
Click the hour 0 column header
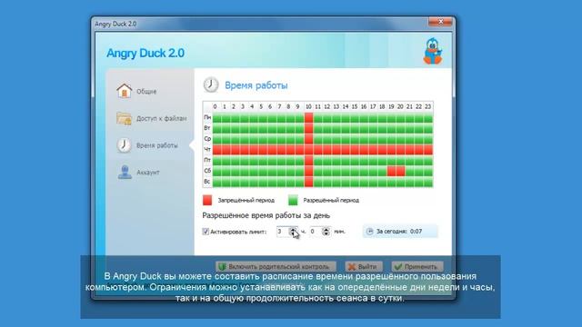[x=215, y=107]
